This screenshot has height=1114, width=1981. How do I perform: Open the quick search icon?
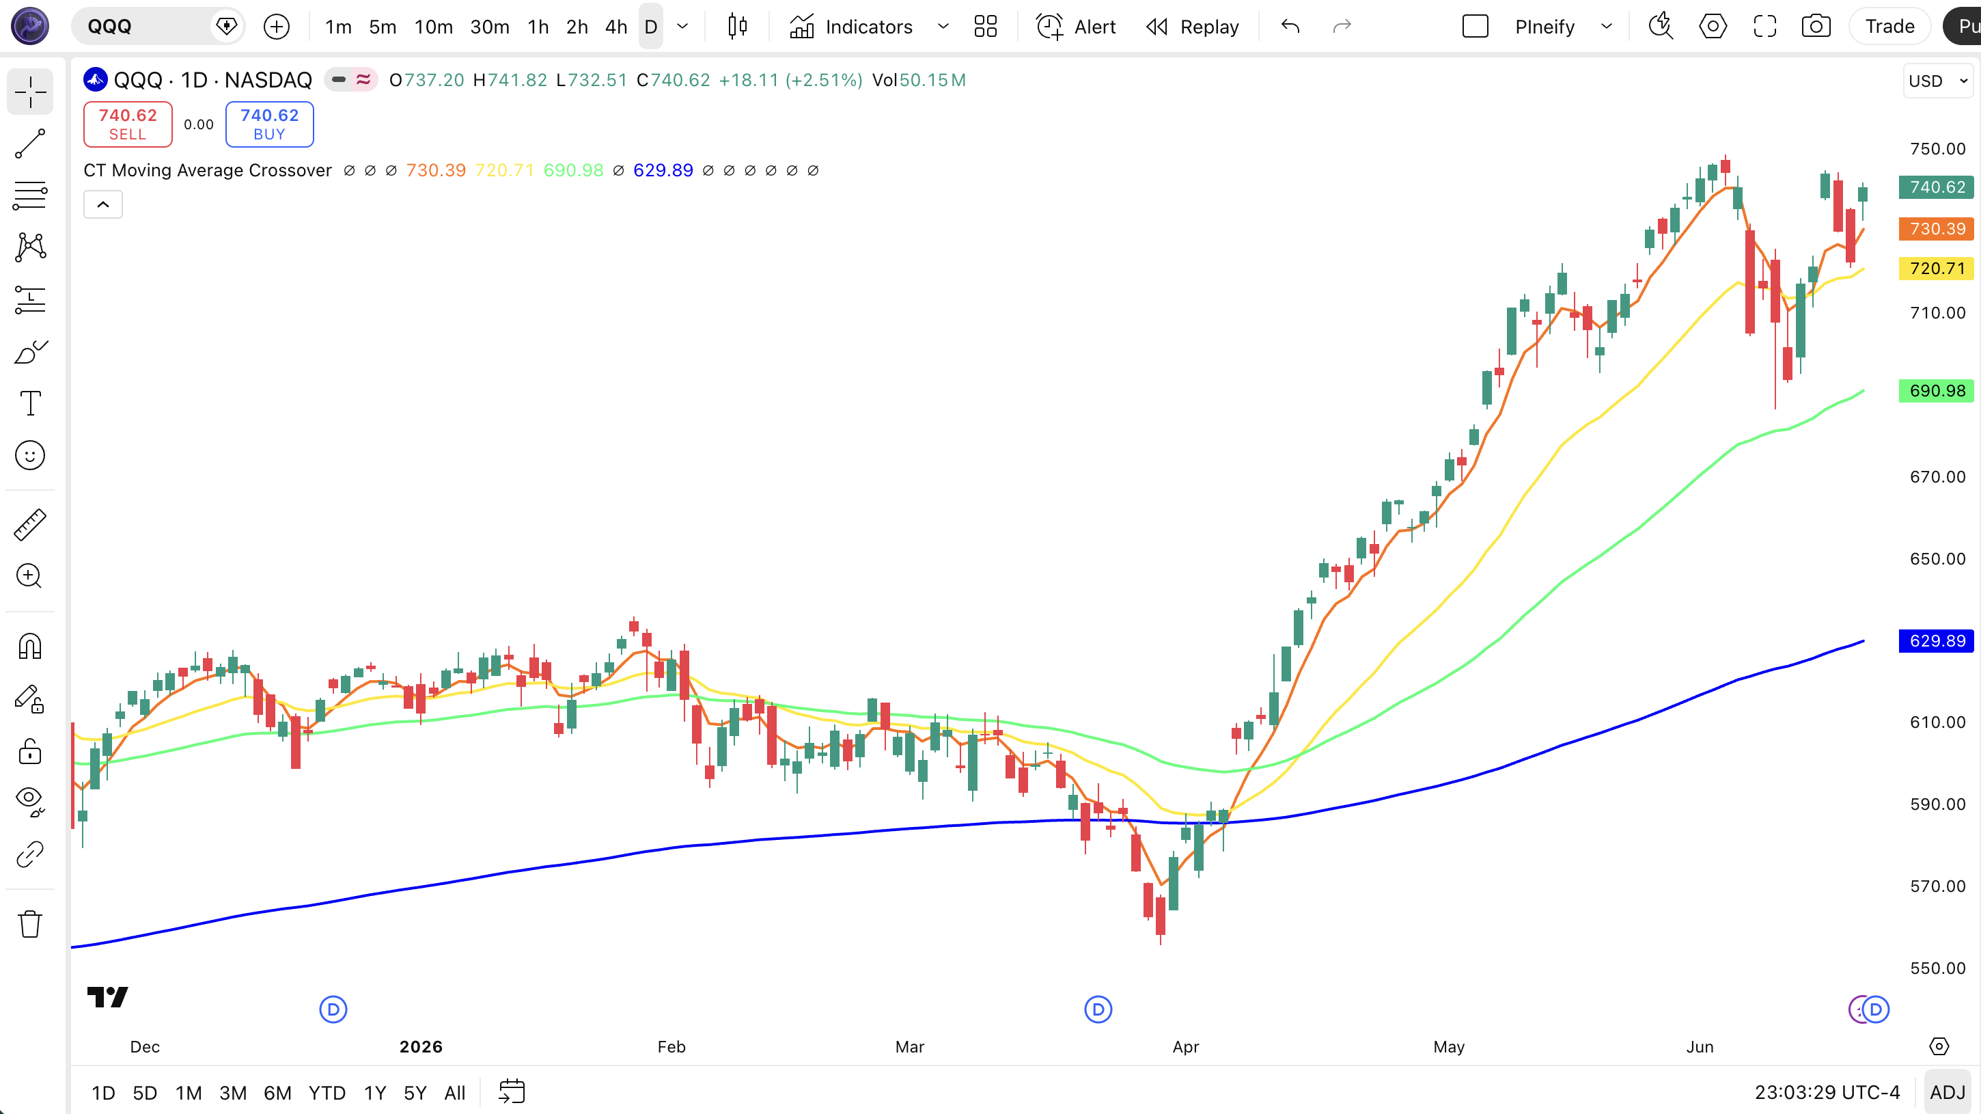click(x=1661, y=26)
